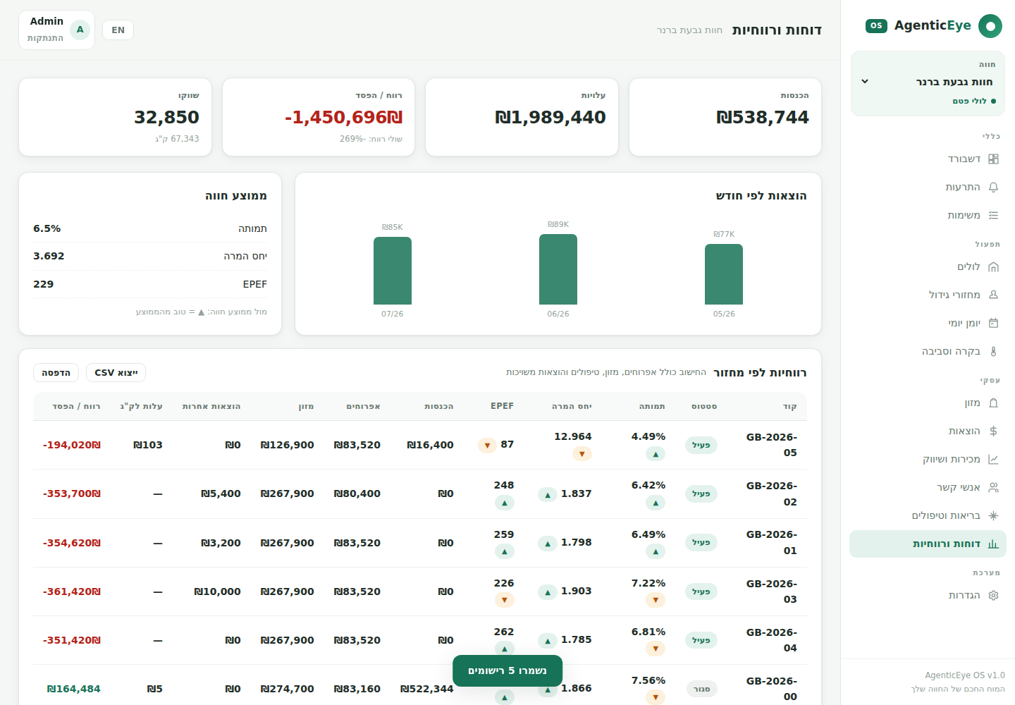Image resolution: width=1015 pixels, height=705 pixels.
Task: Open the דשבורד dashboard icon in sidebar
Action: click(993, 159)
